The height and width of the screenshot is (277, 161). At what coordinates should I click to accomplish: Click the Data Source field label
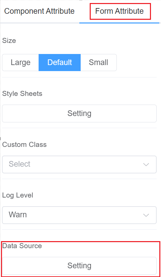click(22, 246)
